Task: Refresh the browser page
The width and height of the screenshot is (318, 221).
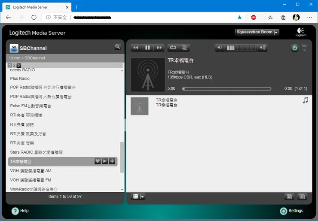Action: (34, 18)
